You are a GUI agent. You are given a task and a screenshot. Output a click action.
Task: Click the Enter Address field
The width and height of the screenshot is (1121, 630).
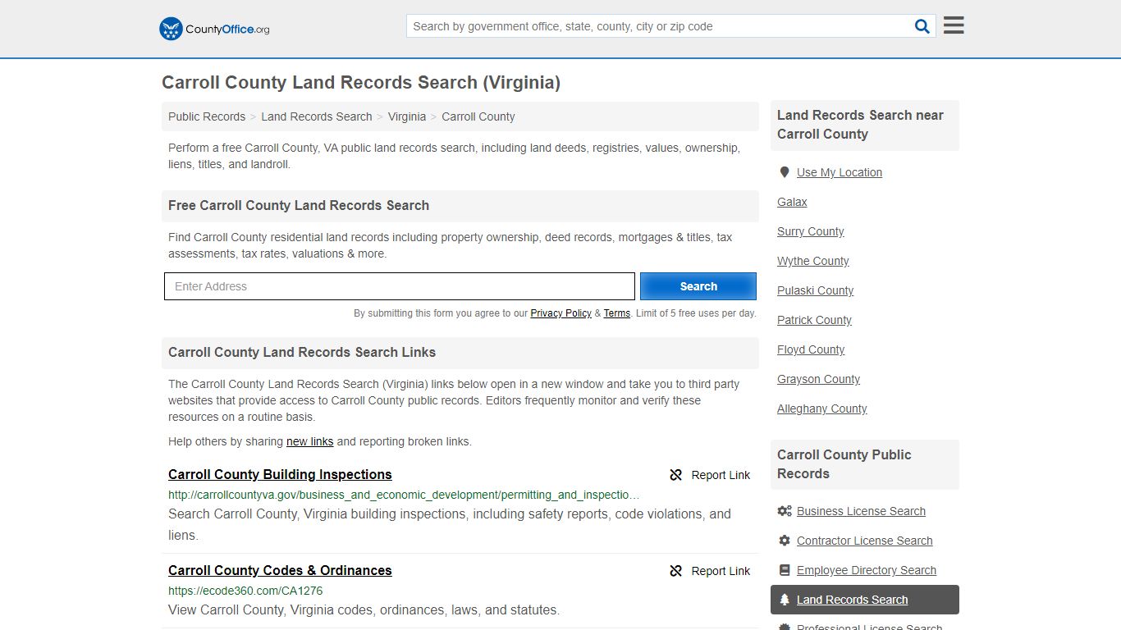[400, 286]
